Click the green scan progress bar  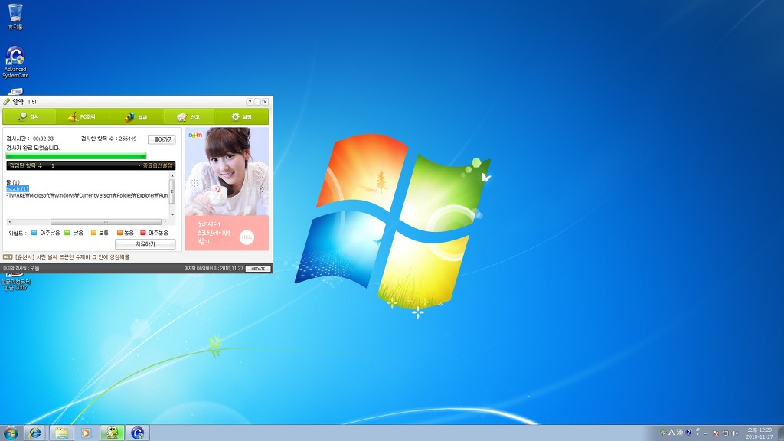coord(76,155)
